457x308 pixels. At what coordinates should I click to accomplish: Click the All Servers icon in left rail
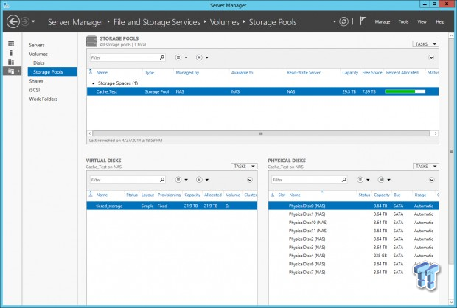point(11,62)
